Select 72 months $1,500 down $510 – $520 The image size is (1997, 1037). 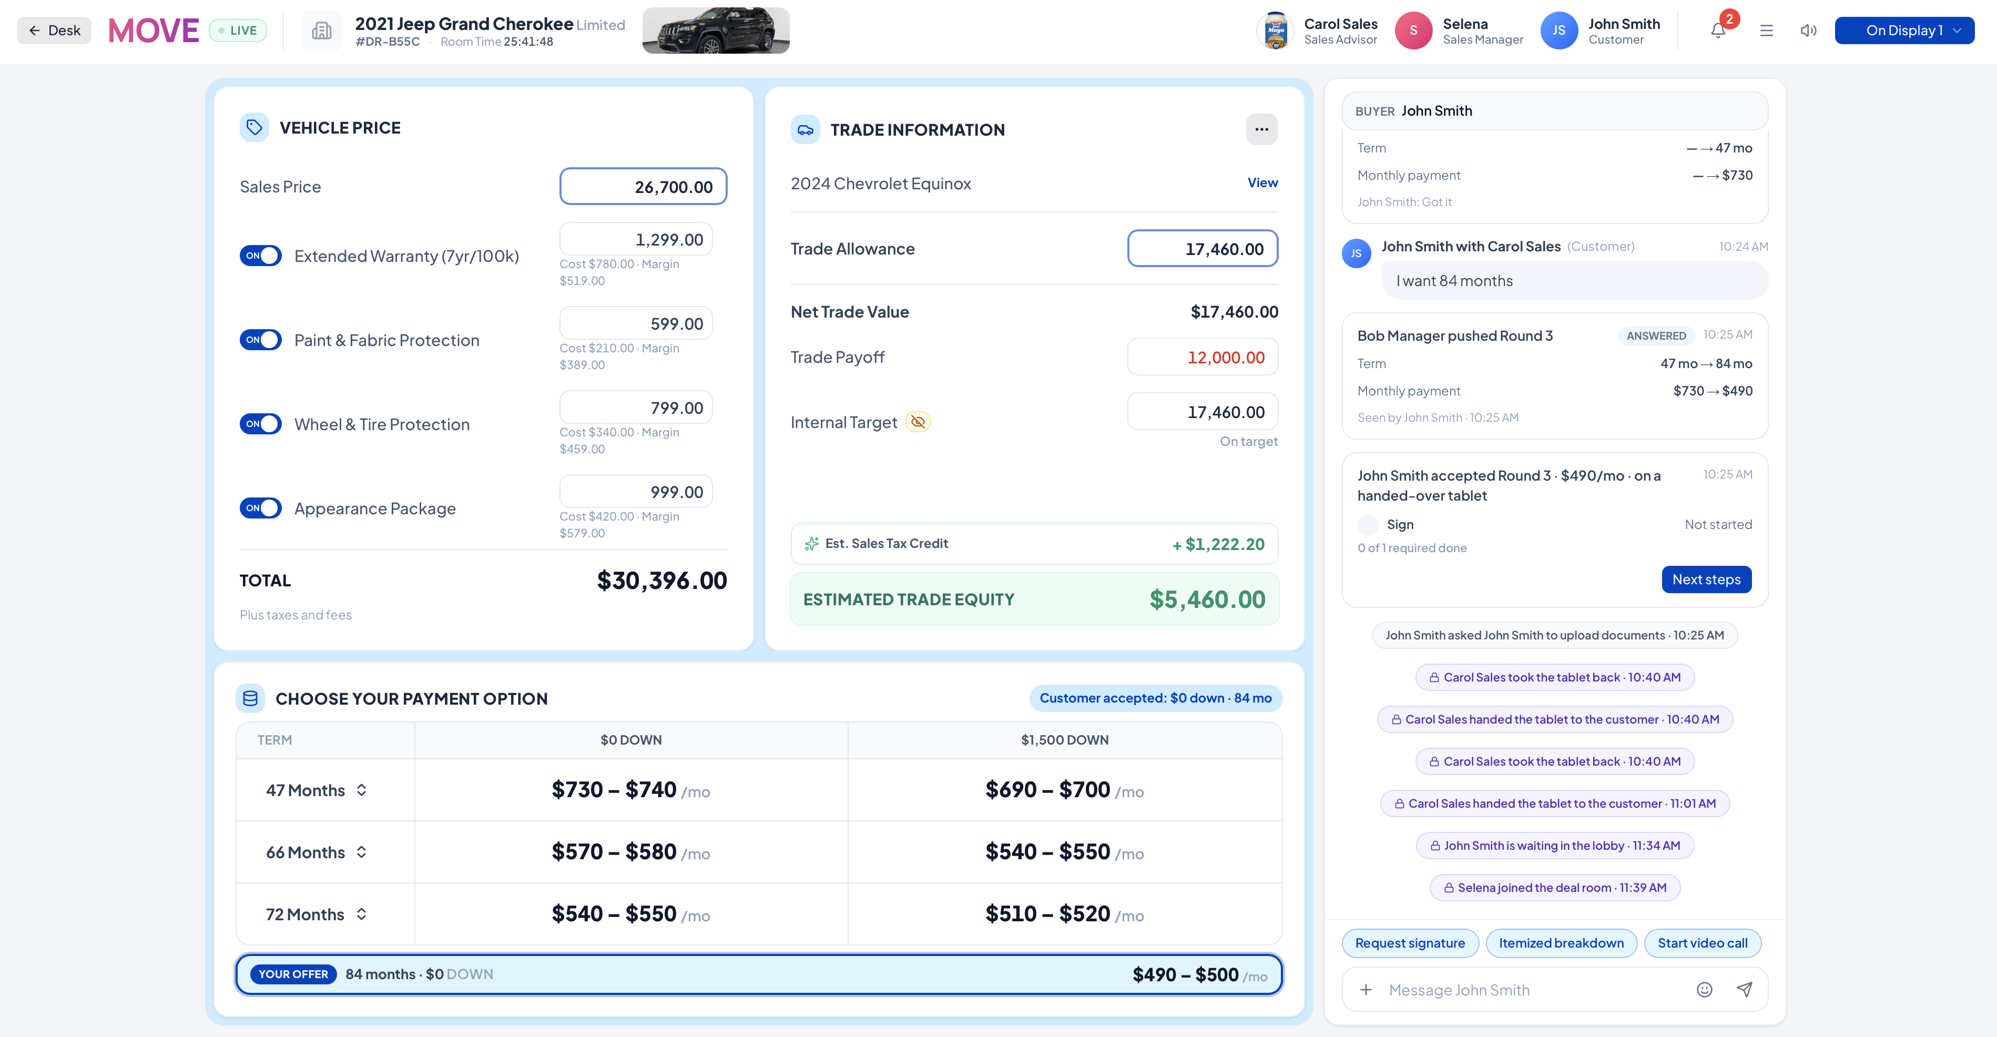tap(1064, 914)
